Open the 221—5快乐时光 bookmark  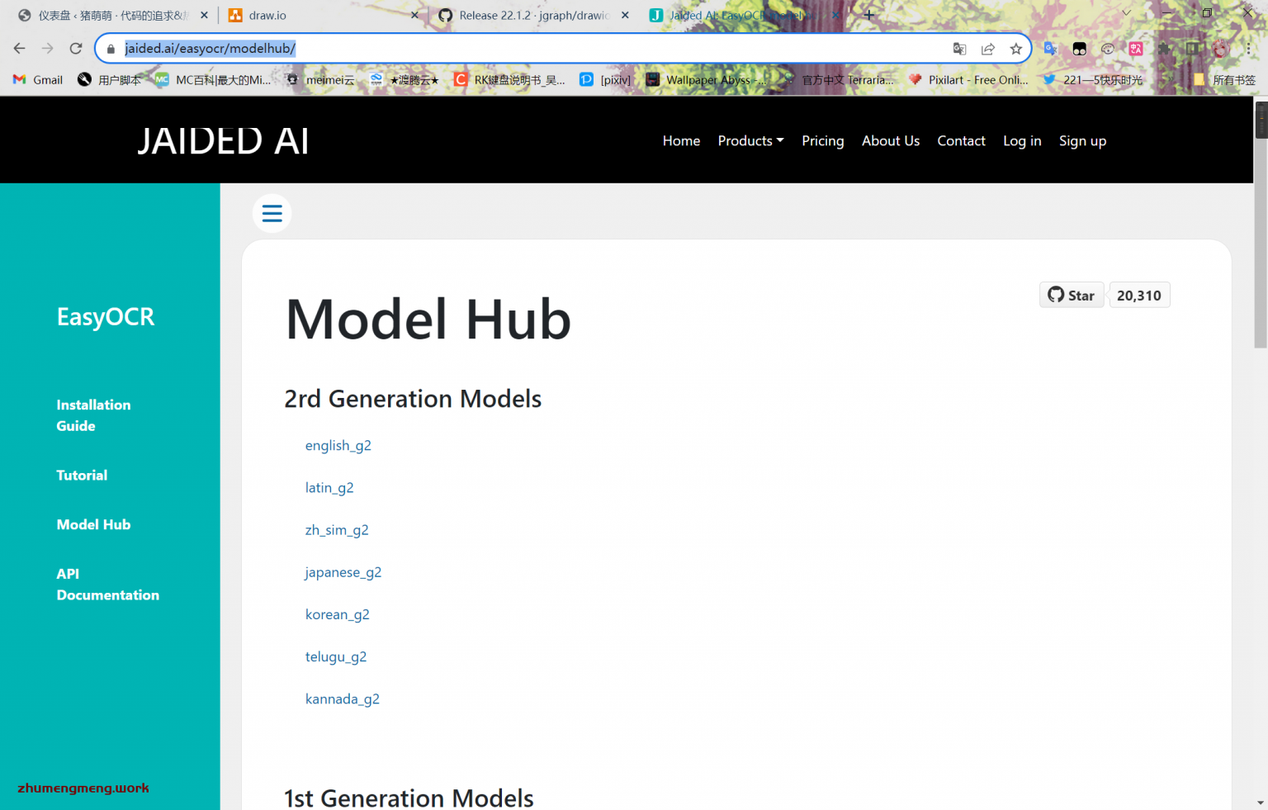coord(1093,80)
